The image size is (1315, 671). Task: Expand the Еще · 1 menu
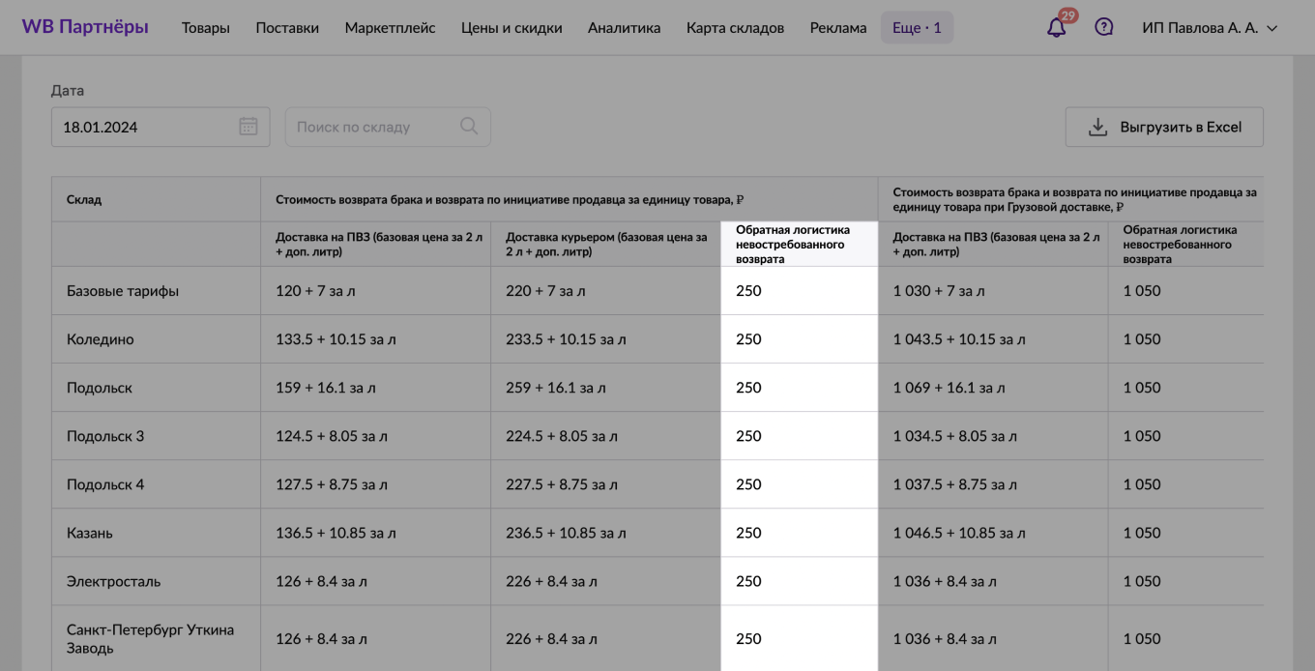(x=916, y=28)
